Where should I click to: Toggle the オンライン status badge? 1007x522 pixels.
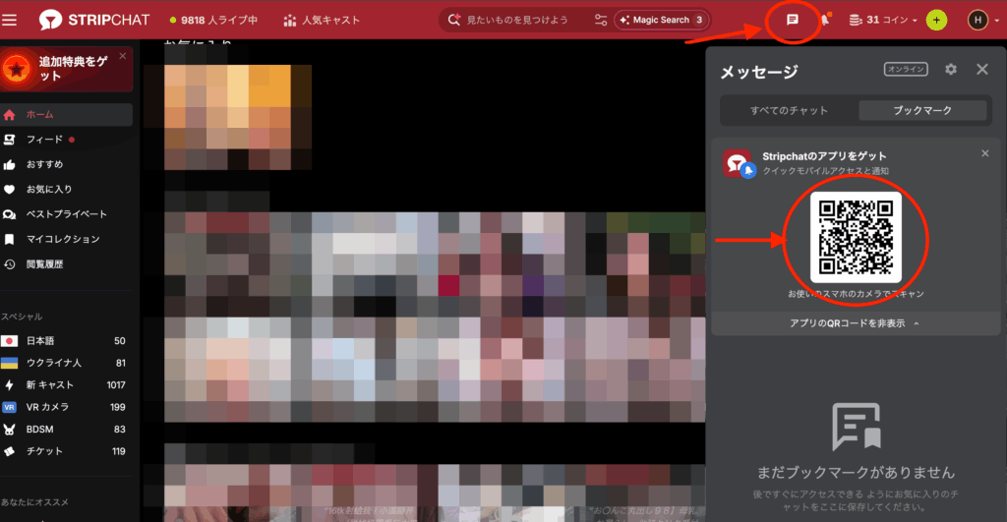(906, 69)
